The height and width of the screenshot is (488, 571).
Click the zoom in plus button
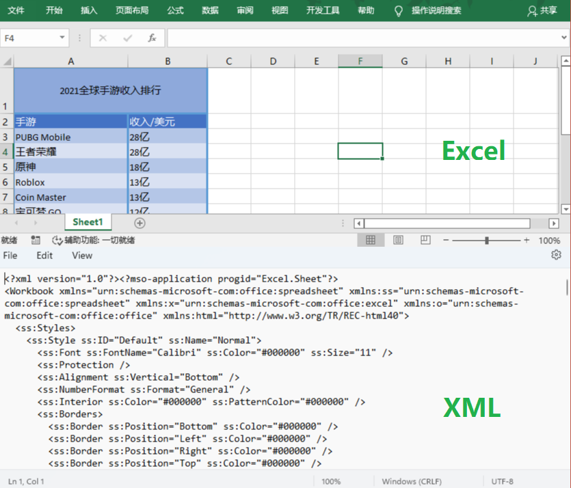click(526, 240)
